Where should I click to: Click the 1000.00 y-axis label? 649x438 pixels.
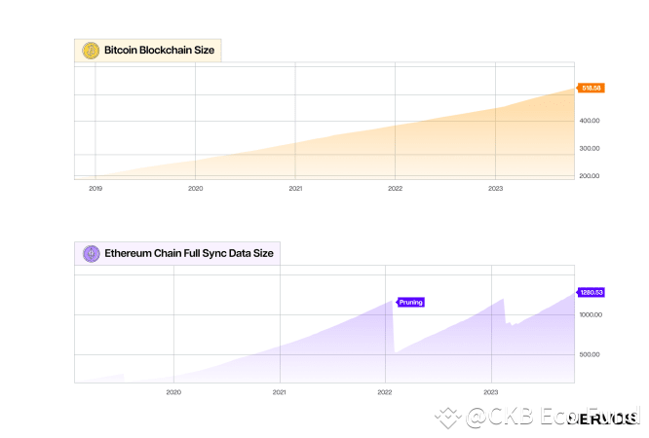[592, 315]
